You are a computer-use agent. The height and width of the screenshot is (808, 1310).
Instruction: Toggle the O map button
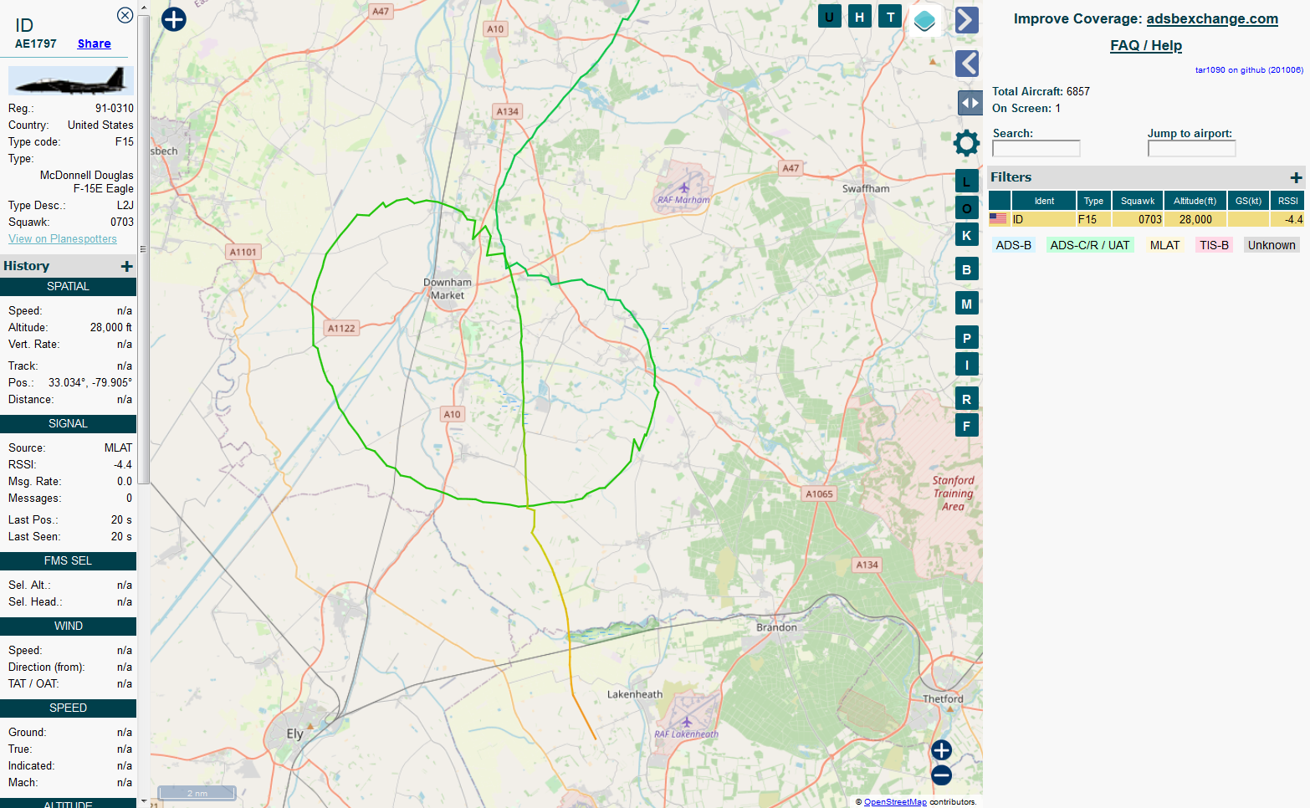click(x=967, y=208)
